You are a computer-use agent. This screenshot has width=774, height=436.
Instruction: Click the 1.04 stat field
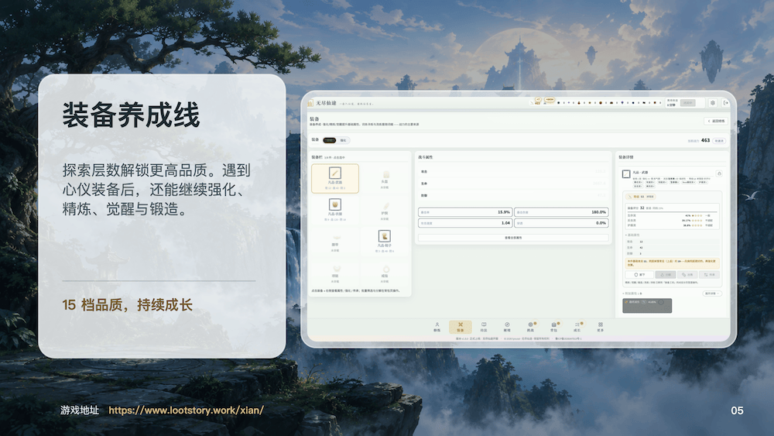(x=465, y=223)
